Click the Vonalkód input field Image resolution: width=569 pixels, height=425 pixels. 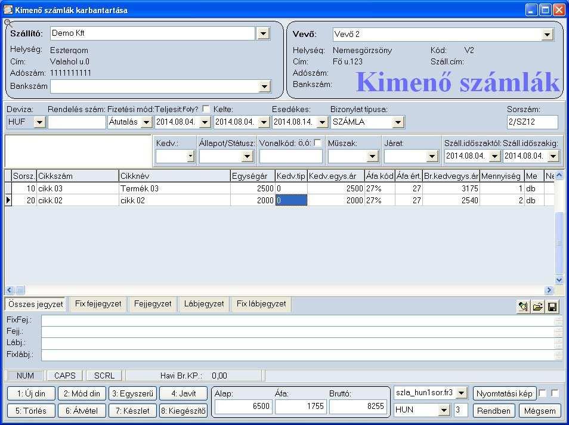coord(290,157)
